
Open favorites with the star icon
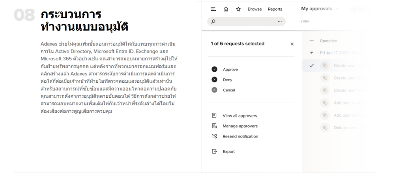tap(238, 9)
